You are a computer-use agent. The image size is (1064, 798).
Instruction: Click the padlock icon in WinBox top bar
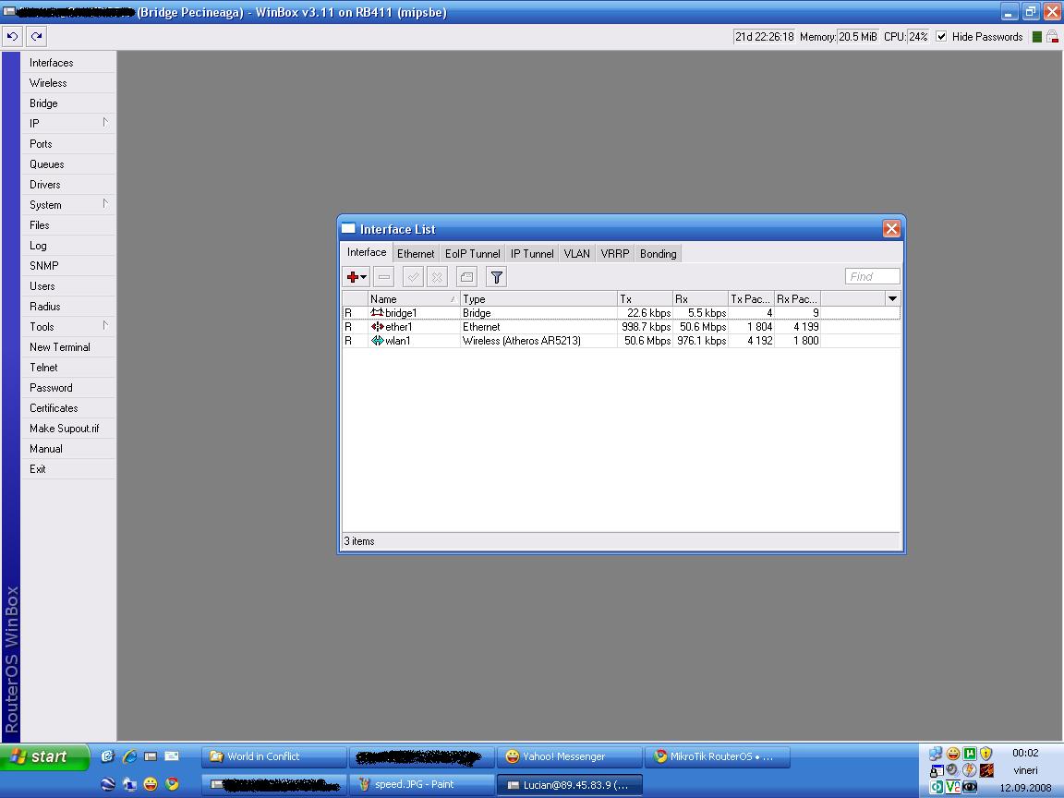[1053, 37]
